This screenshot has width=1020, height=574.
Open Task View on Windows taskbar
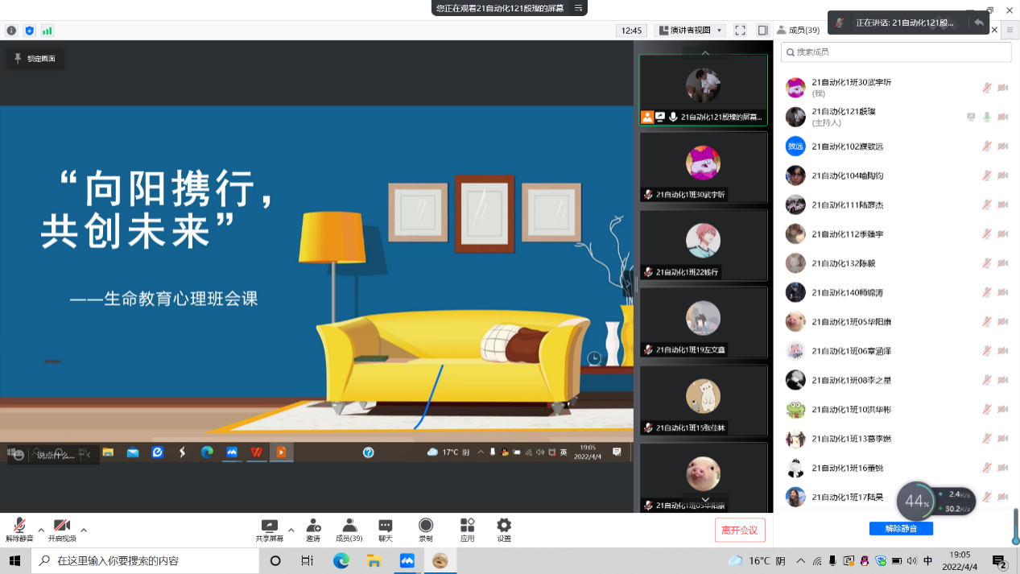pos(307,560)
